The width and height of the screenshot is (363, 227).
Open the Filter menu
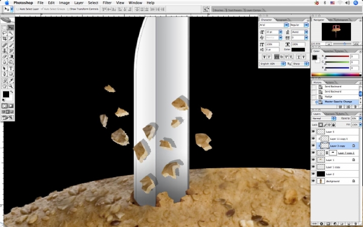coord(107,3)
